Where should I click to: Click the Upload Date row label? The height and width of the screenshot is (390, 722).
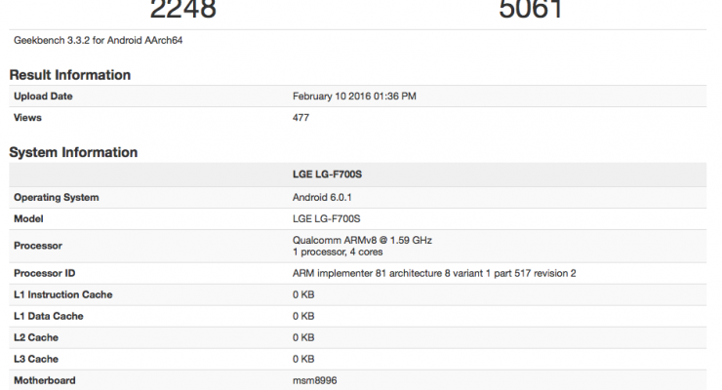click(43, 97)
